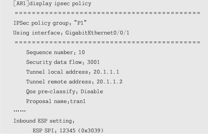
Task: Select the [AR1] prompt text
Action: (21, 4)
